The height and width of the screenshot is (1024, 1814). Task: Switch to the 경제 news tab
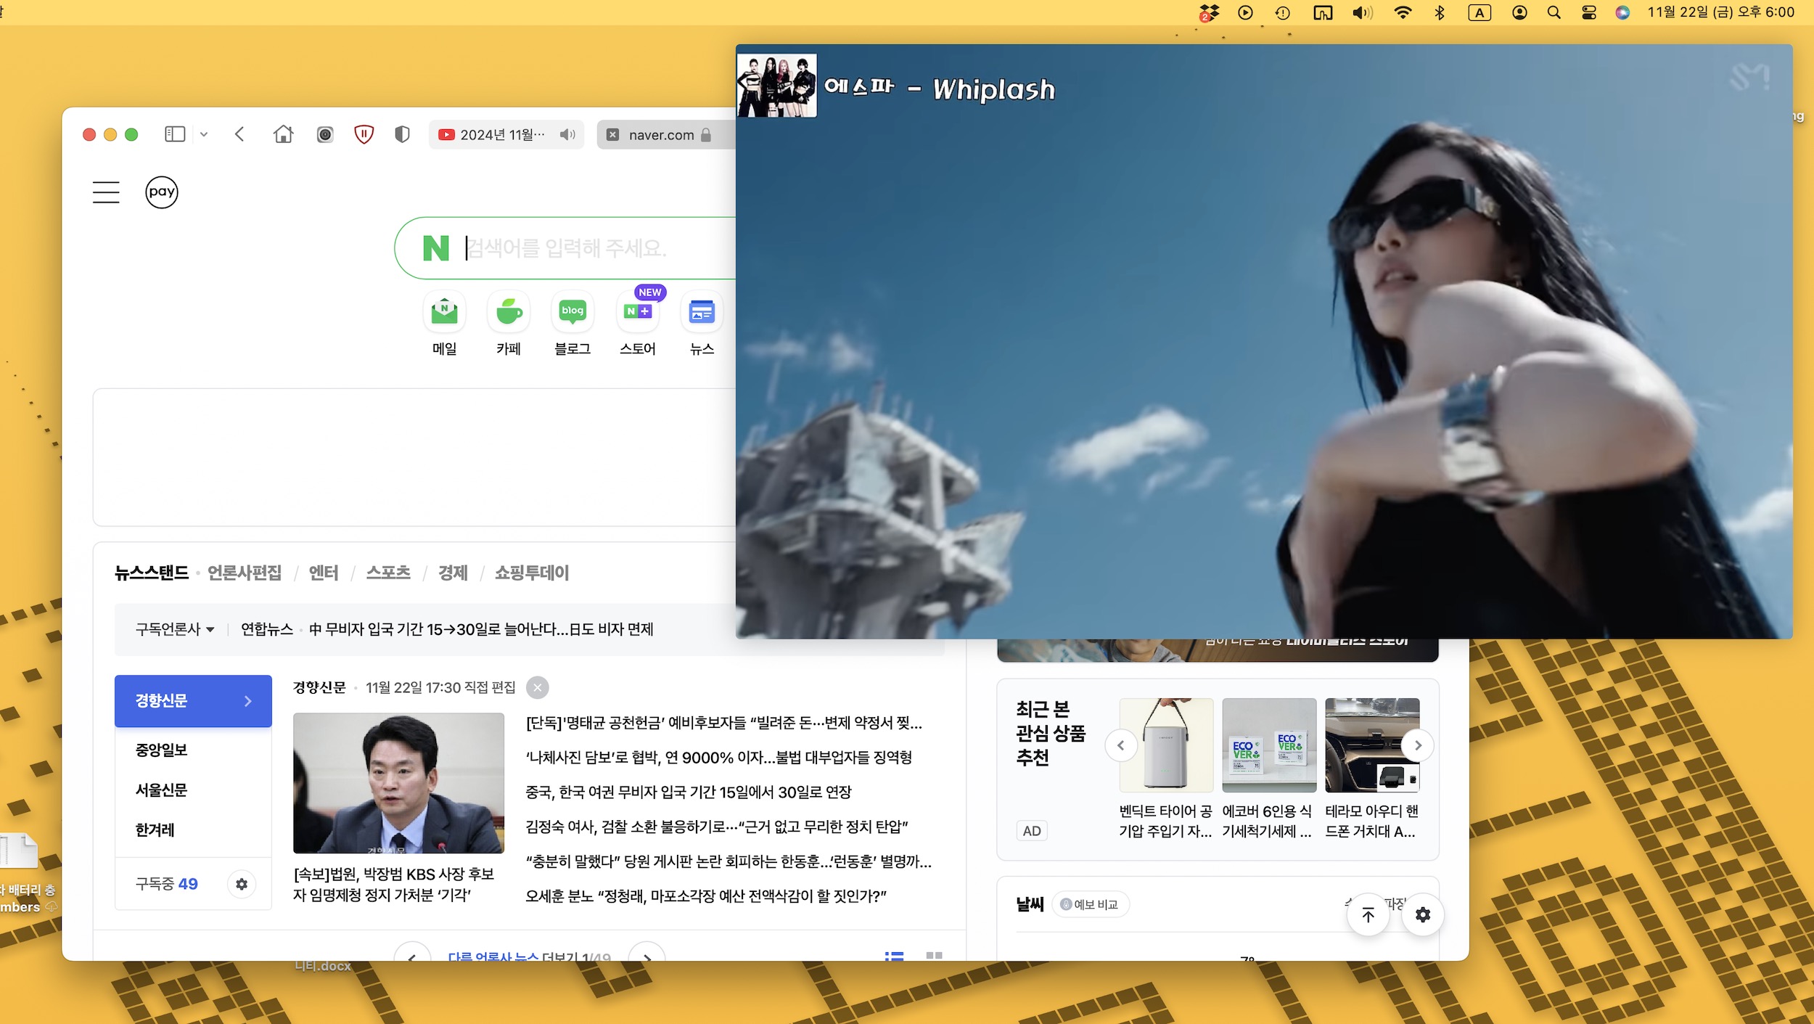pos(453,573)
